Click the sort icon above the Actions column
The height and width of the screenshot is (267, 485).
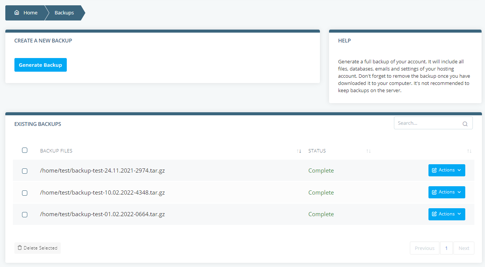click(x=469, y=151)
